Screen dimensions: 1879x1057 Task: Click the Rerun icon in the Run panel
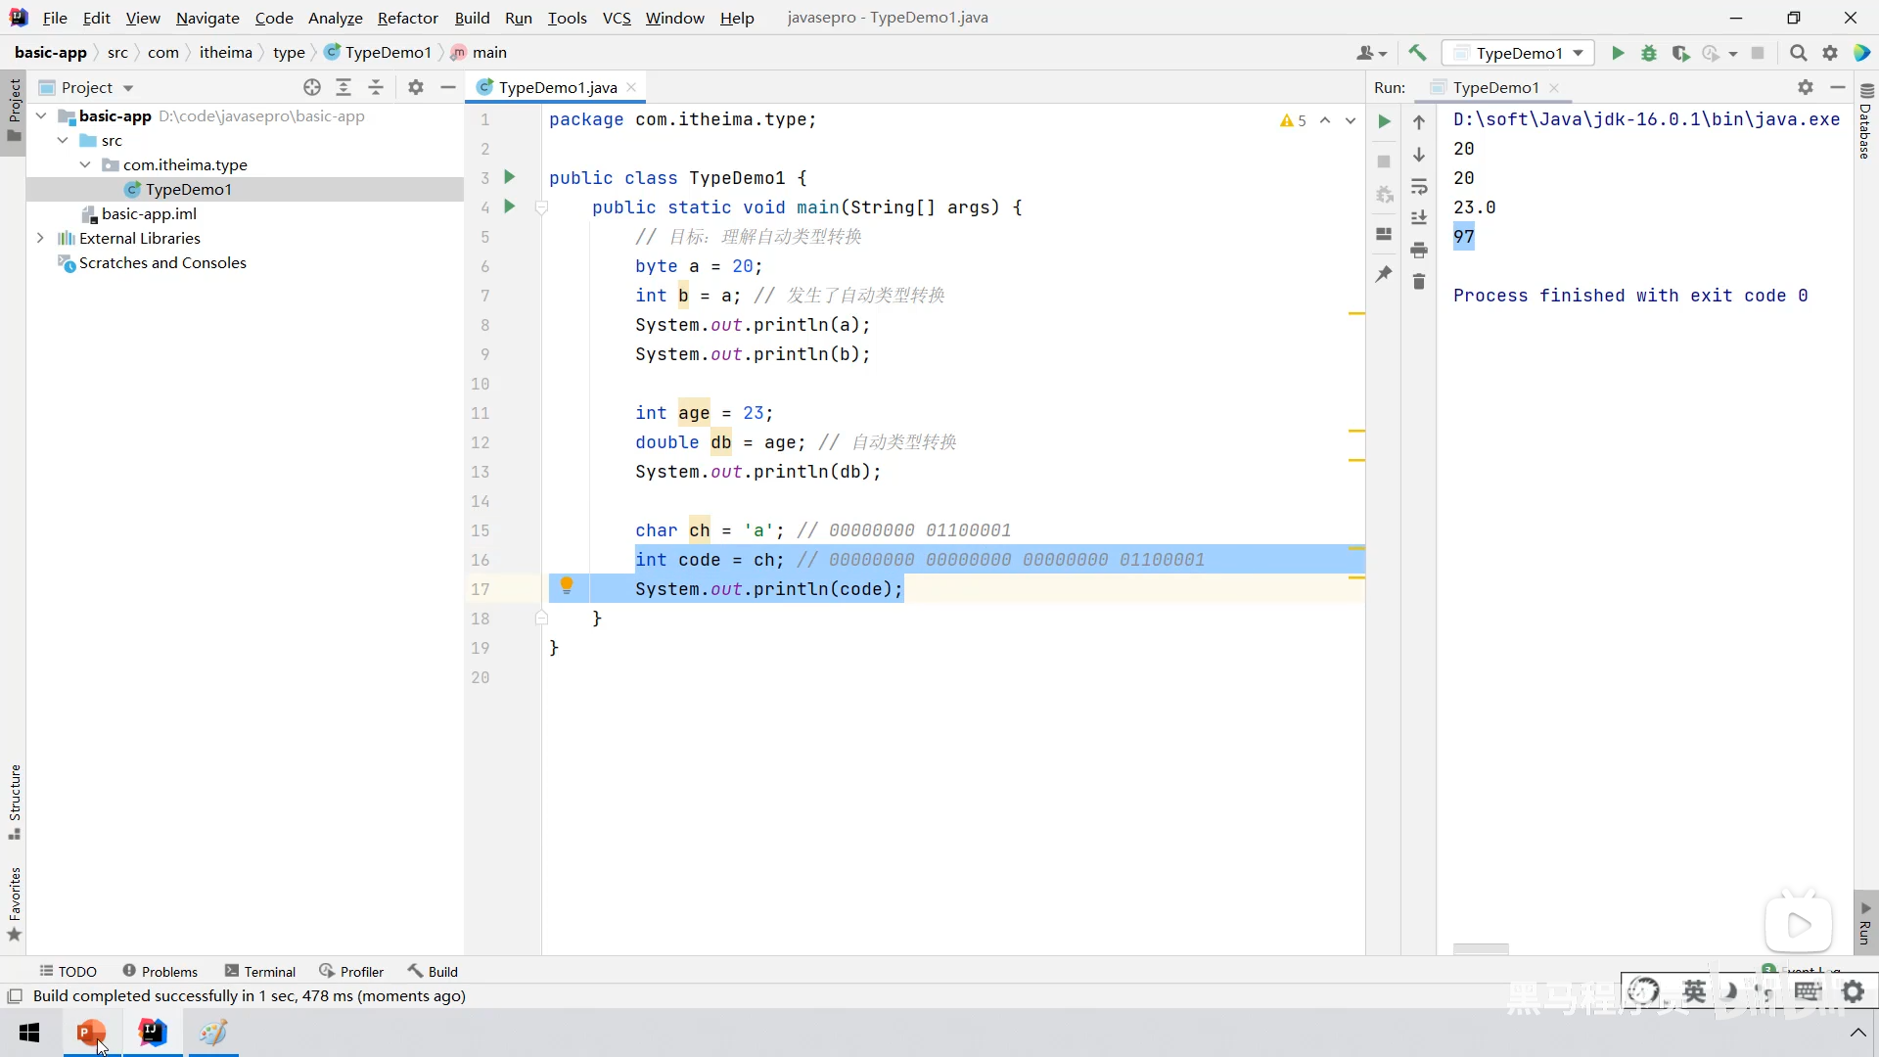[1384, 121]
